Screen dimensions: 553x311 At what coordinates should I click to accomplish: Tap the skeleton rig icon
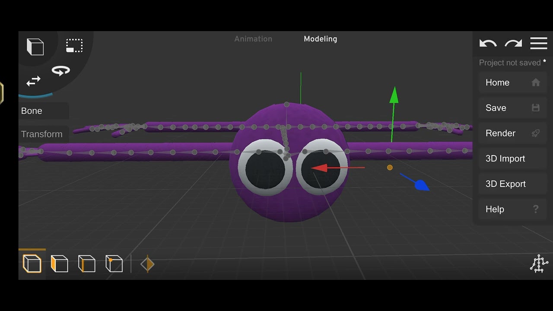coord(539,263)
